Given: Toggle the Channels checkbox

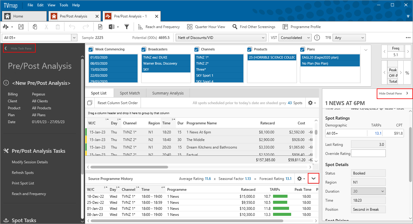Looking at the screenshot, I should point(197,49).
